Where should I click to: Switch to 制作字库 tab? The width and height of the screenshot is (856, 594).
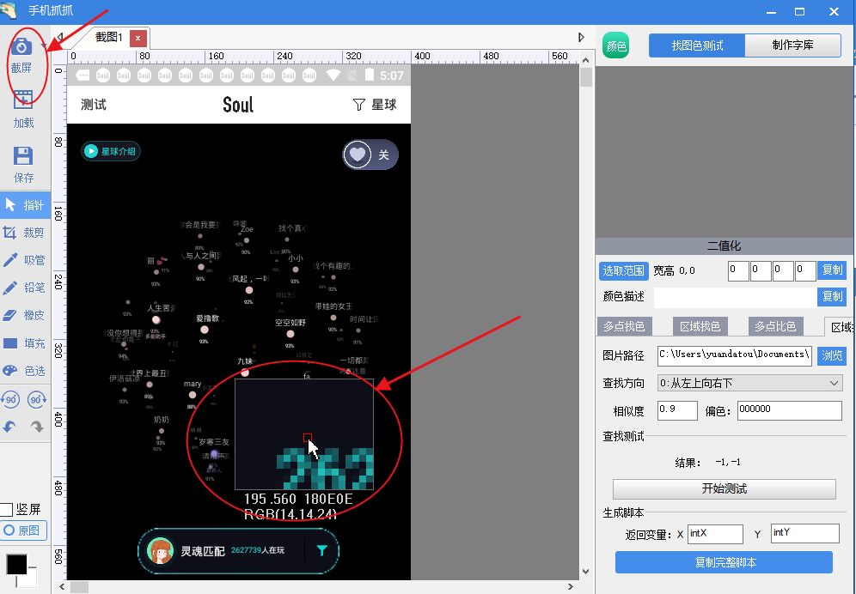pyautogui.click(x=792, y=45)
